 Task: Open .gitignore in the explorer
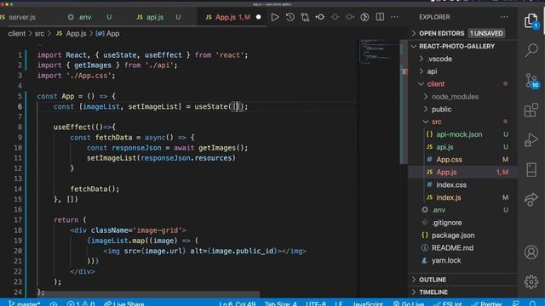pos(462,223)
